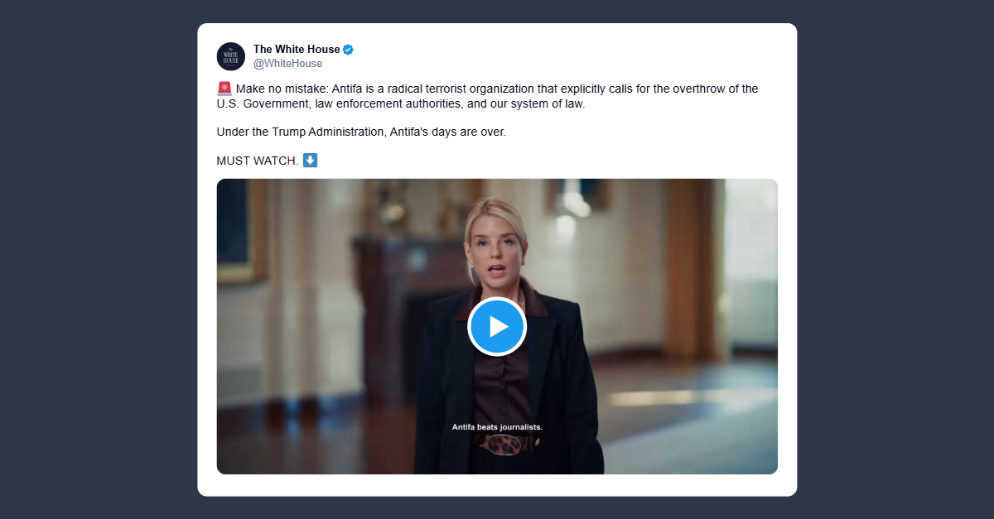The width and height of the screenshot is (994, 519).
Task: Open The White House display name
Action: (x=297, y=50)
